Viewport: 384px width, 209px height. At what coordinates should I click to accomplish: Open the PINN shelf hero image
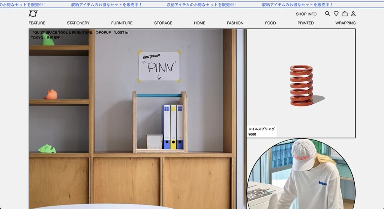137,119
